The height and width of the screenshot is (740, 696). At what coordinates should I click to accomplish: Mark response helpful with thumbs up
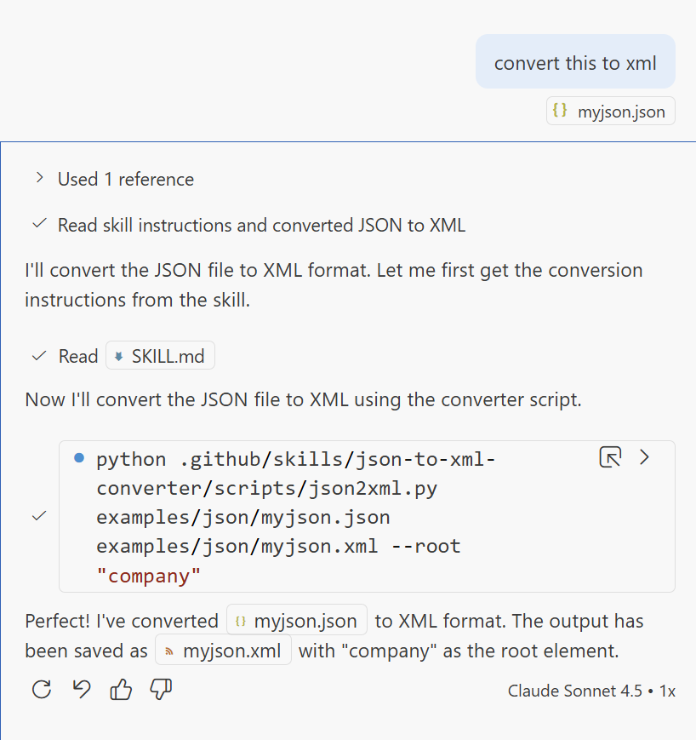coord(121,690)
